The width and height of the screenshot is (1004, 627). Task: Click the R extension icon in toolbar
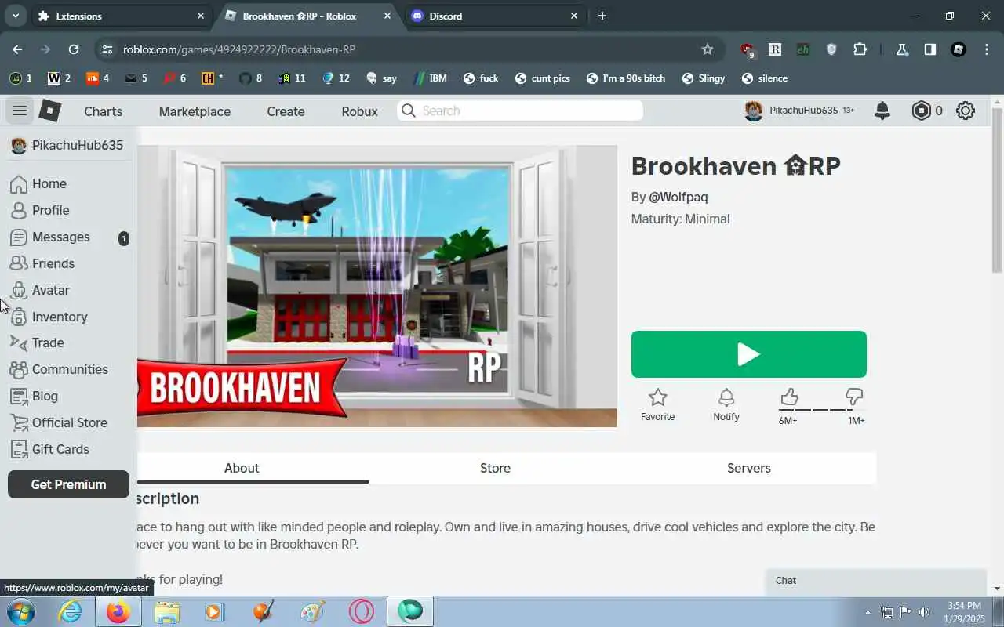pyautogui.click(x=775, y=49)
